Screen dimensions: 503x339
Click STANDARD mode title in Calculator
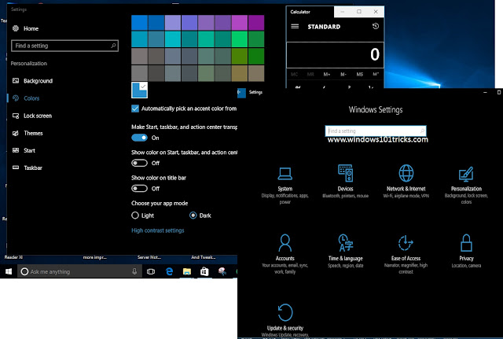point(324,27)
